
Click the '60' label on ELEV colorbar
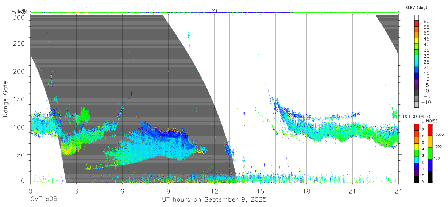pos(426,21)
